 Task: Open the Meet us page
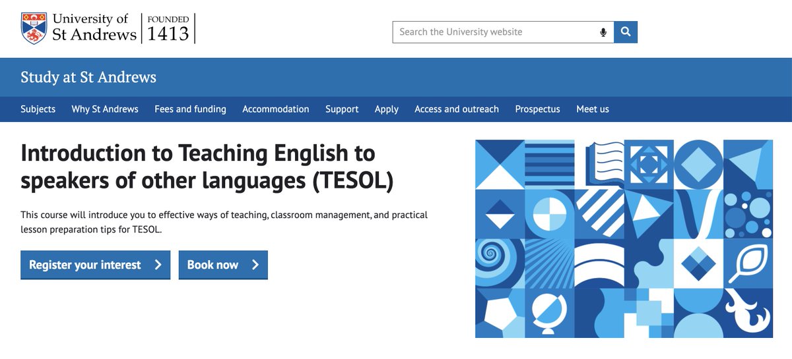pyautogui.click(x=593, y=109)
